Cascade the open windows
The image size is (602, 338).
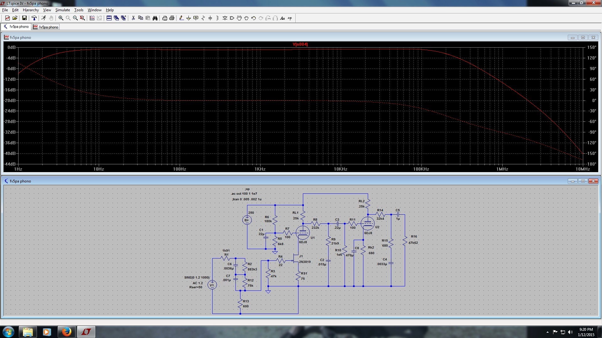tap(116, 18)
